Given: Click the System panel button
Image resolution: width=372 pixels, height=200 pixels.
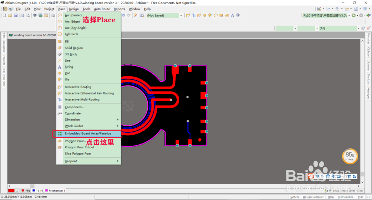Looking at the screenshot, I should 294,197.
